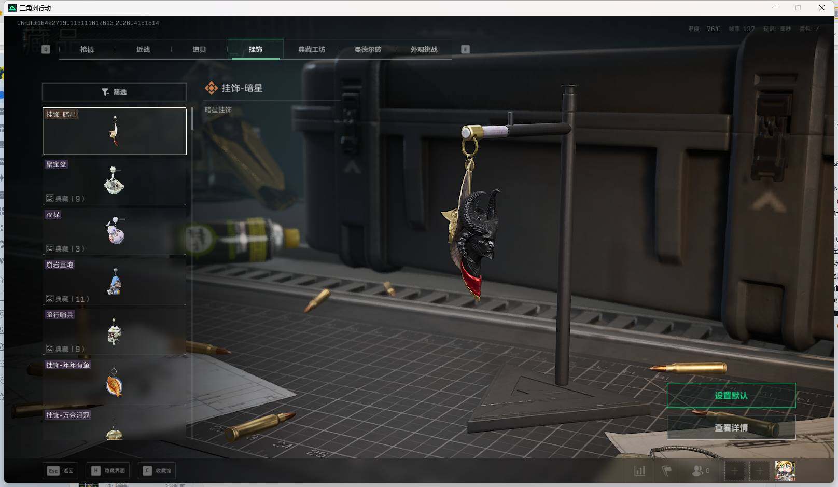Switch to the 典藏工坊 tab
Screen dimensions: 838x487
[x=311, y=49]
